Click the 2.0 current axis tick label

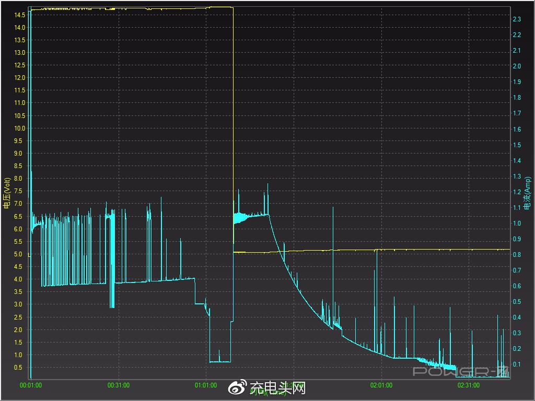(517, 66)
